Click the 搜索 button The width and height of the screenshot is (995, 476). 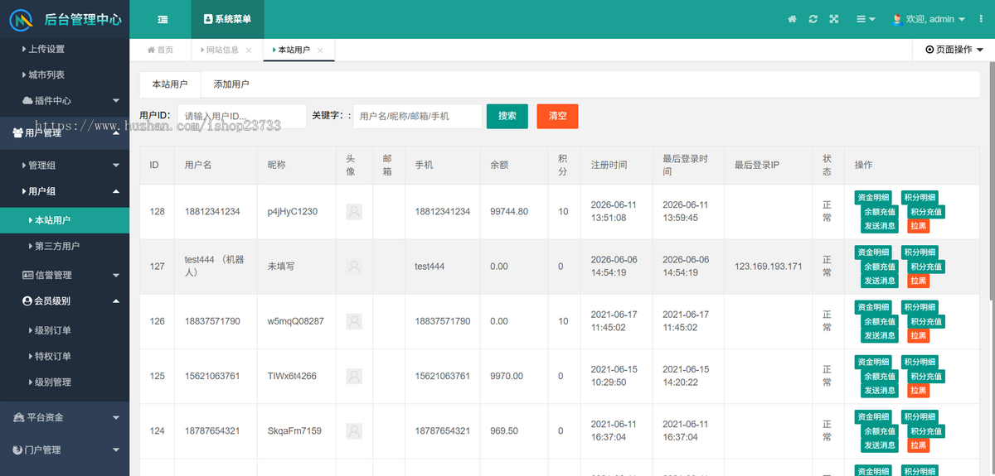[x=507, y=116]
